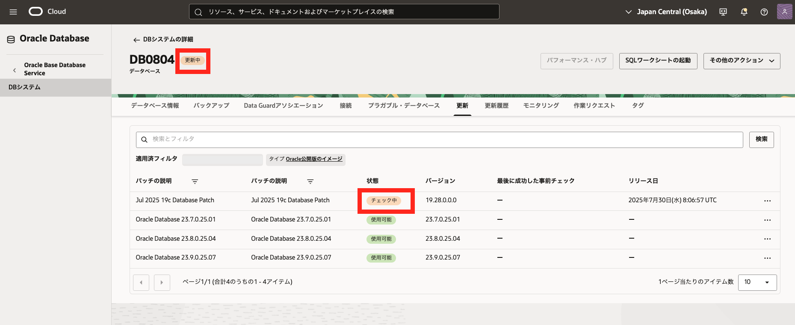Open the help question mark icon
Viewport: 795px width, 325px height.
pyautogui.click(x=764, y=12)
